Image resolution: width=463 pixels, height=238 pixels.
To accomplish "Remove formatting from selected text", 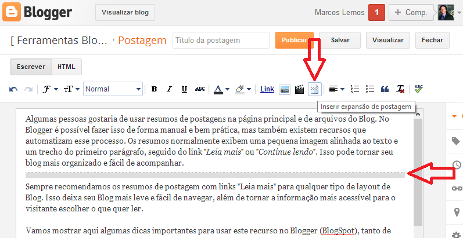I will [x=400, y=89].
